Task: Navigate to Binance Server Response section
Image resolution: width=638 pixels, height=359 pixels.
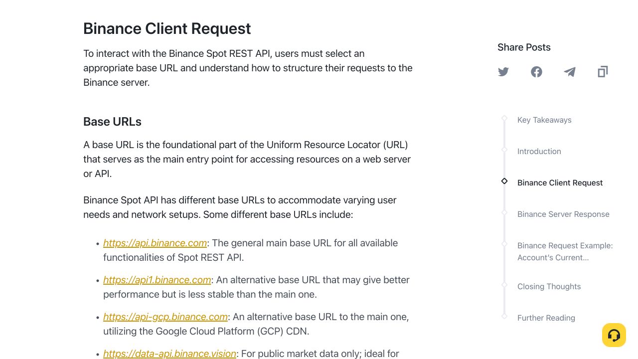Action: click(563, 214)
